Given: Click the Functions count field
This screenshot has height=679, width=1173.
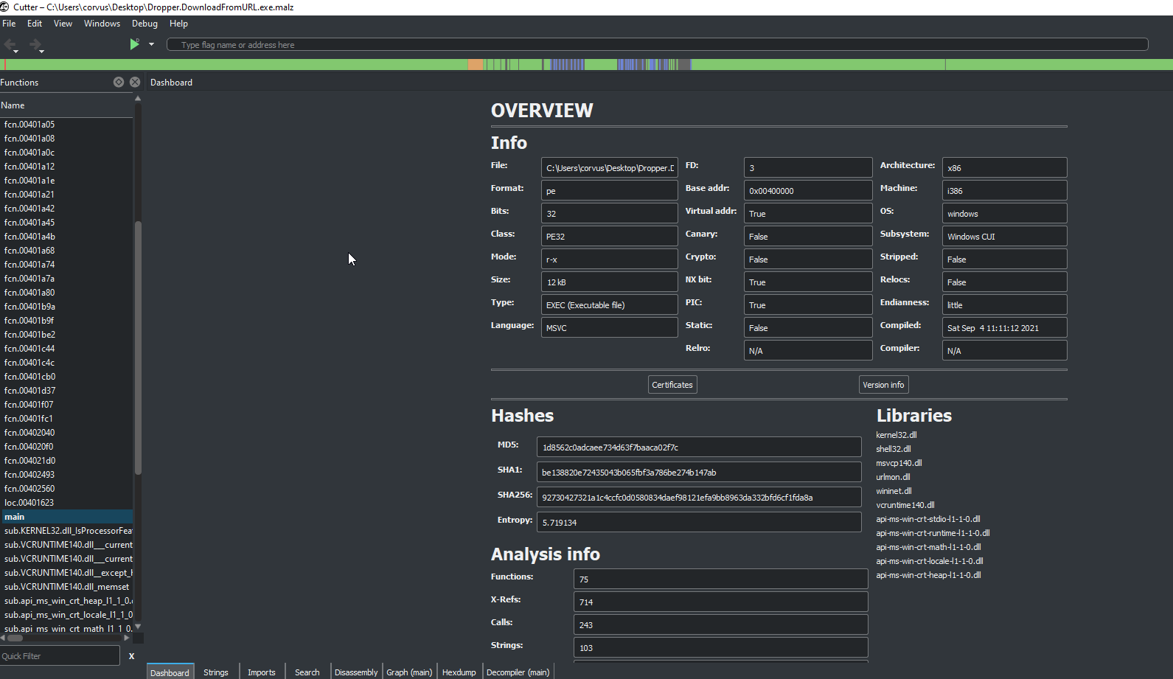Looking at the screenshot, I should [x=720, y=579].
